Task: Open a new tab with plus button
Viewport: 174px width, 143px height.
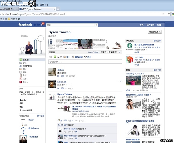Action: [58, 9]
